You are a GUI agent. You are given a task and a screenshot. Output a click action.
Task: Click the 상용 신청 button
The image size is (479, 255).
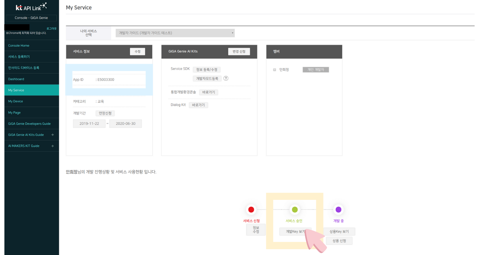click(x=339, y=241)
